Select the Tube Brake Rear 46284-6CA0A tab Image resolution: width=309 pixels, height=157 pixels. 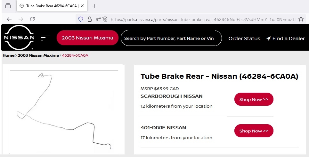52,6
